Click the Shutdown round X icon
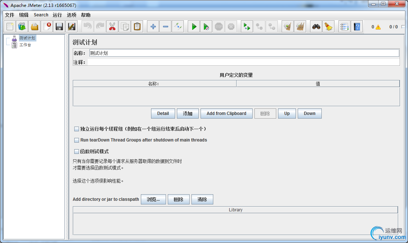The height and width of the screenshot is (243, 408). (231, 27)
